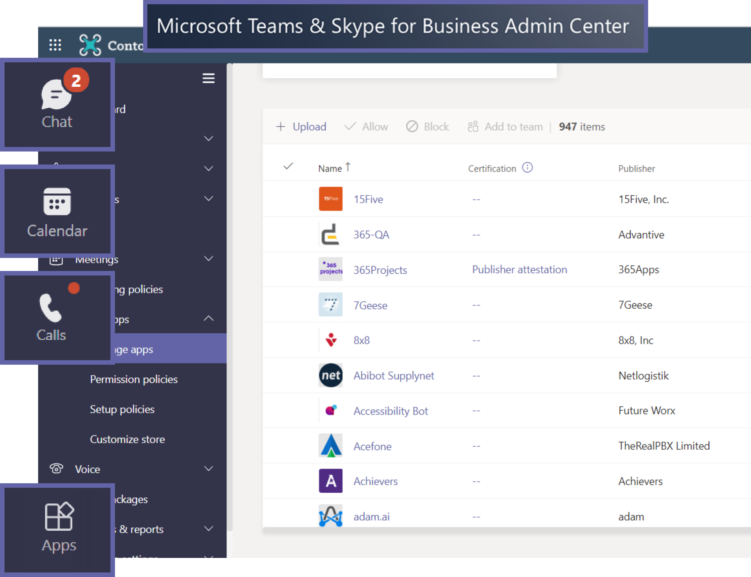Click the Advantive publisher cell
The height and width of the screenshot is (577, 751).
coord(641,235)
